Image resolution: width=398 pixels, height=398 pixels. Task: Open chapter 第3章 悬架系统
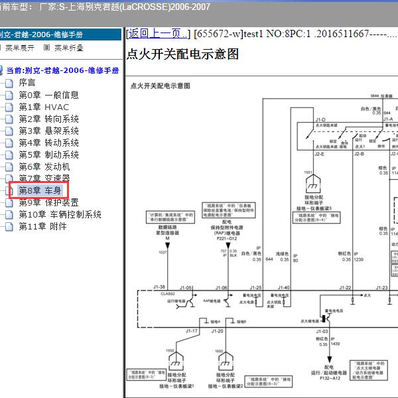pos(48,131)
